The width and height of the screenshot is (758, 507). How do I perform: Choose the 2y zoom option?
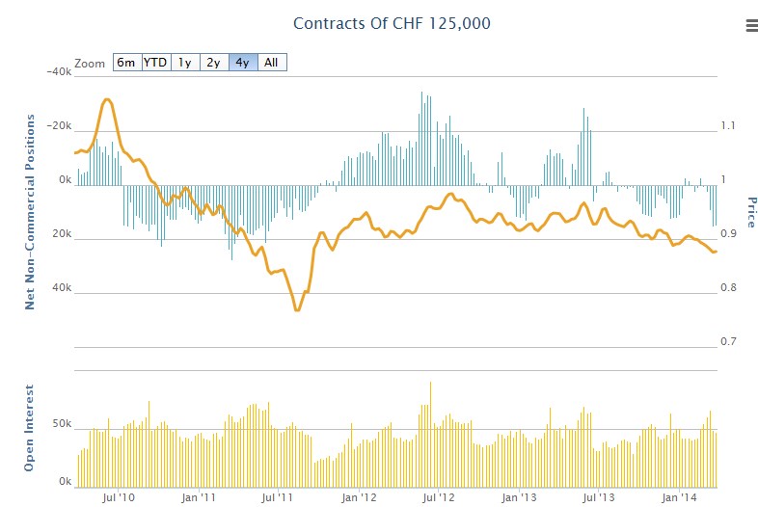click(x=213, y=63)
